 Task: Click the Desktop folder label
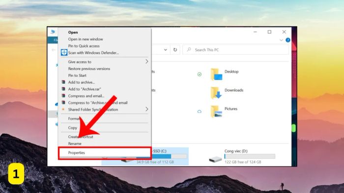pyautogui.click(x=231, y=72)
